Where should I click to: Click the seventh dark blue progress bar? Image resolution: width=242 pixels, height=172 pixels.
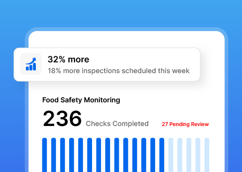99,155
